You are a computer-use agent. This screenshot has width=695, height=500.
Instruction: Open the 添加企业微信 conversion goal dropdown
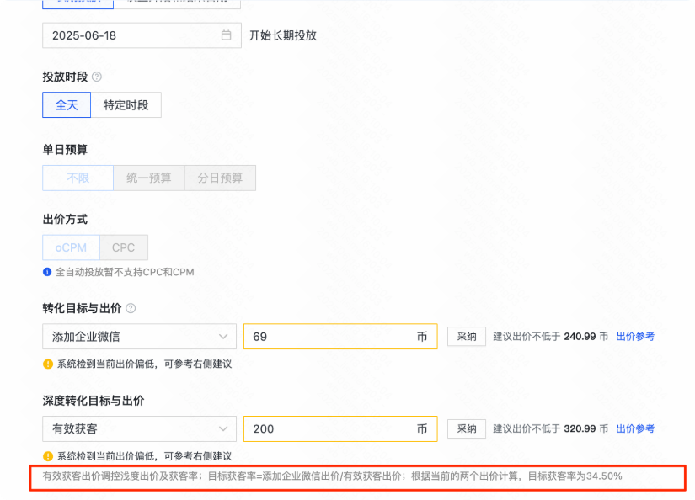pyautogui.click(x=139, y=337)
